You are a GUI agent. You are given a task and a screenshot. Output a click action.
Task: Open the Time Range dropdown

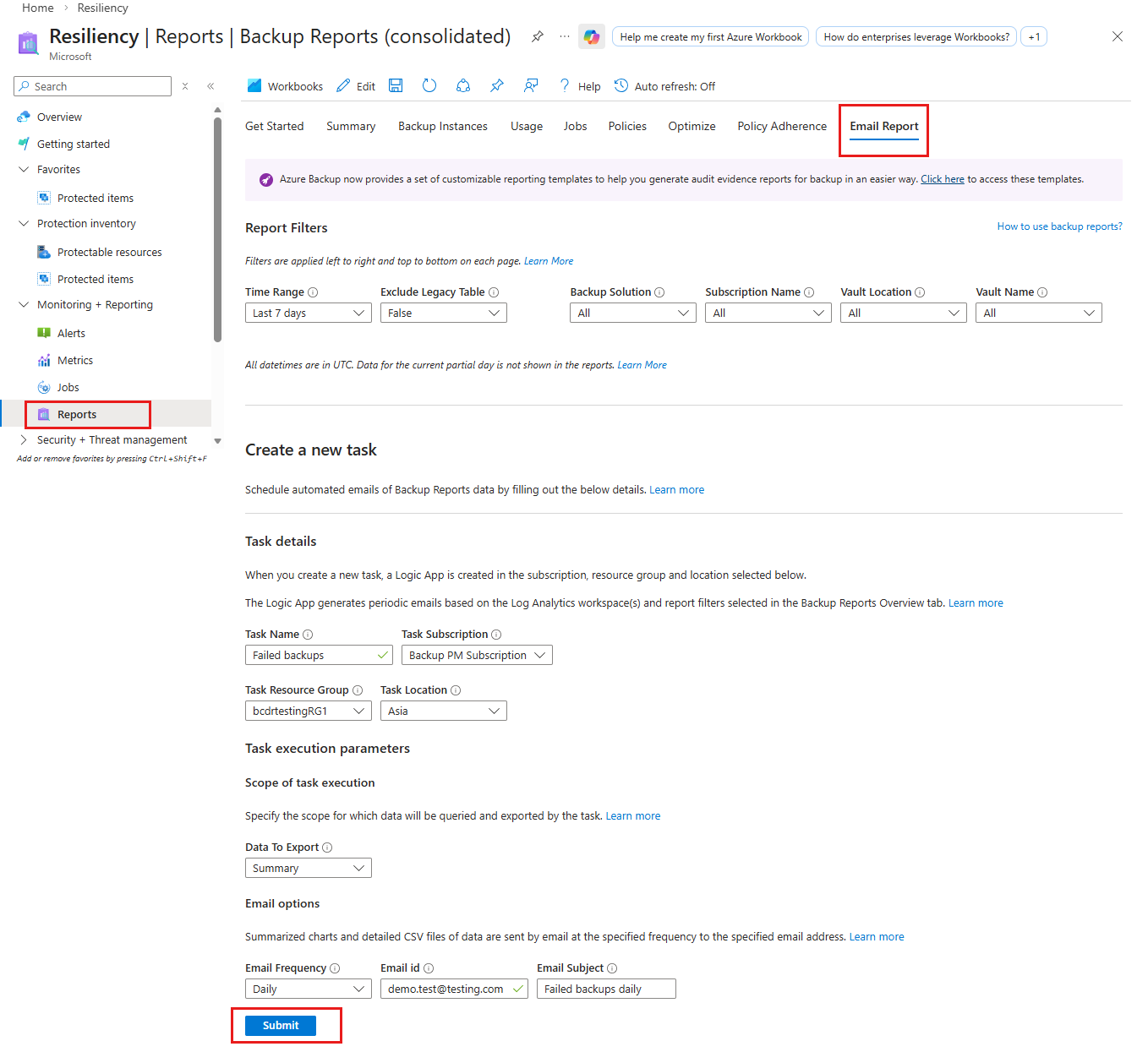(x=309, y=313)
